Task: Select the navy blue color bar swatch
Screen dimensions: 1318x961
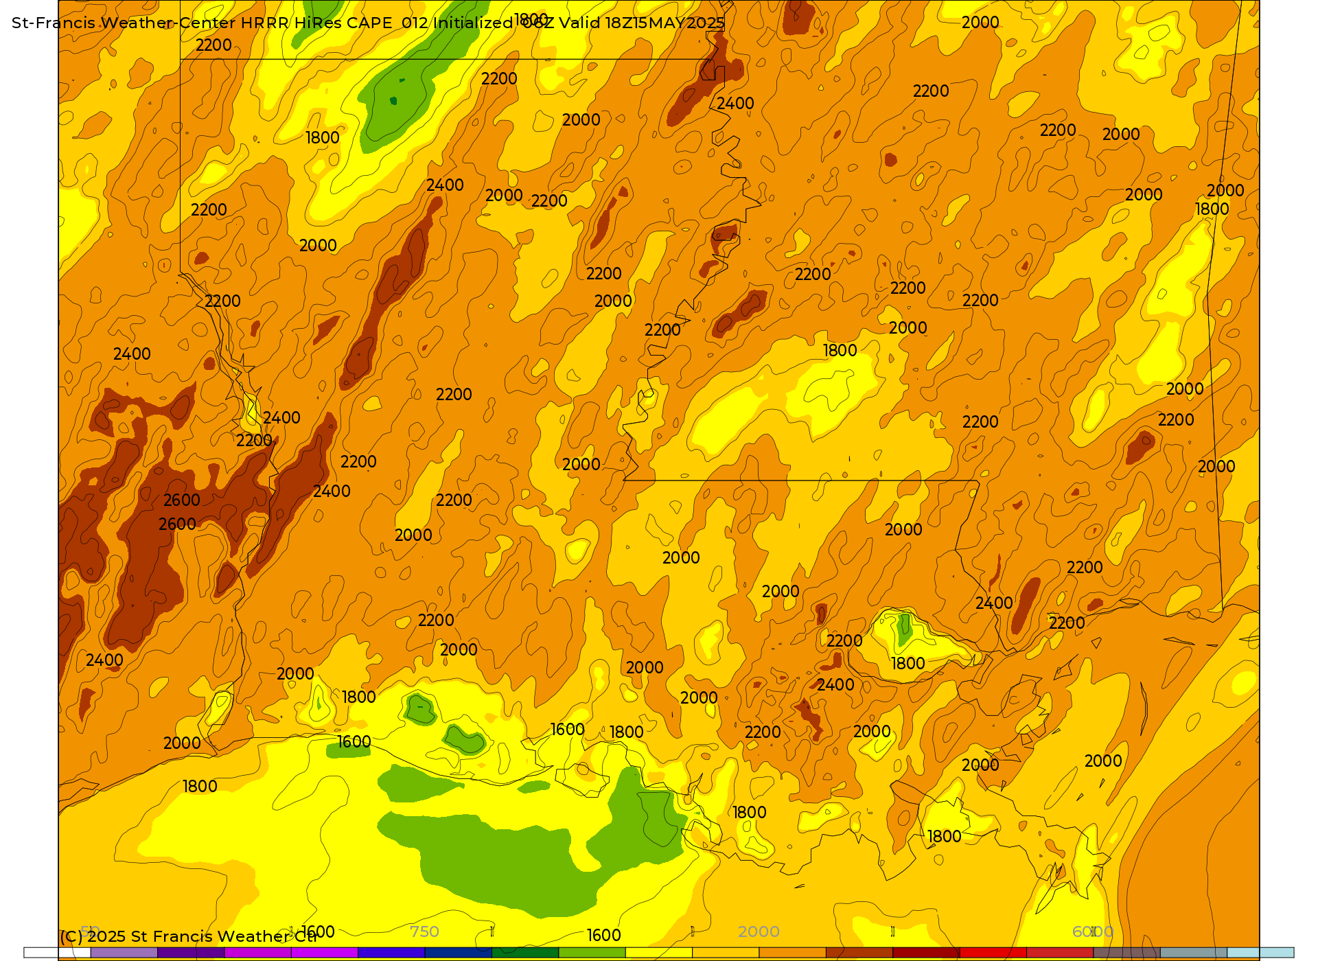Action: [459, 953]
